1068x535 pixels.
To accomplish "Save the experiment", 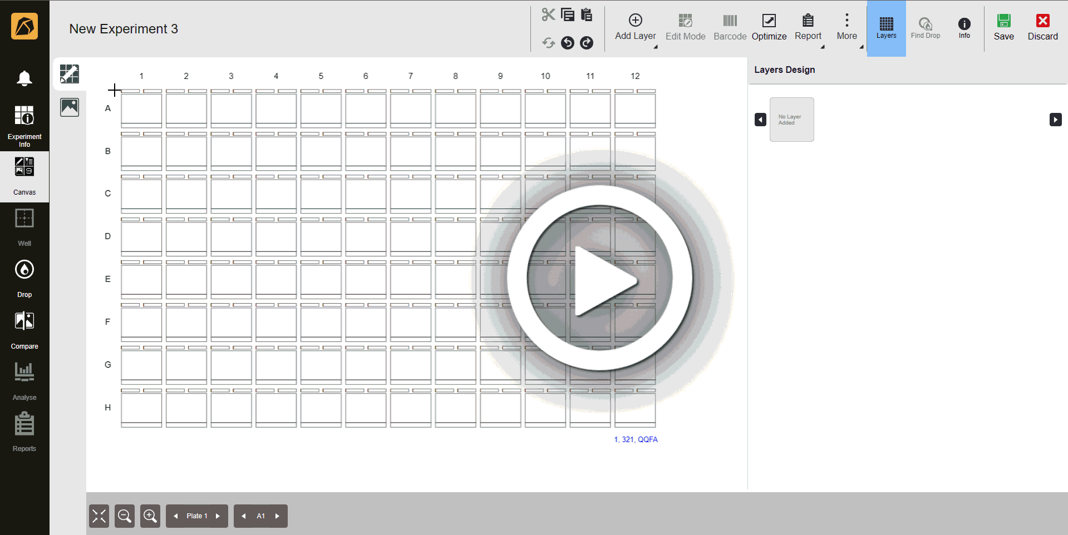I will click(1003, 26).
